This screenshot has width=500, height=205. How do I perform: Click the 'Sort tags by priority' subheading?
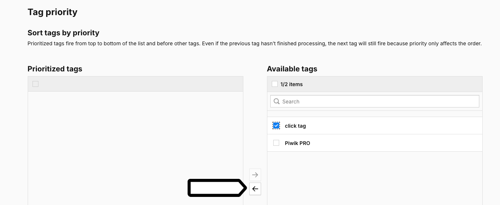click(64, 33)
